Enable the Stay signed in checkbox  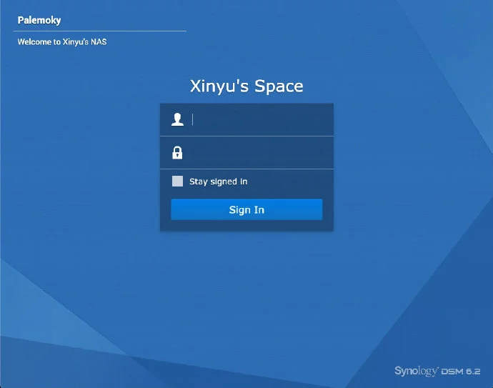[177, 181]
